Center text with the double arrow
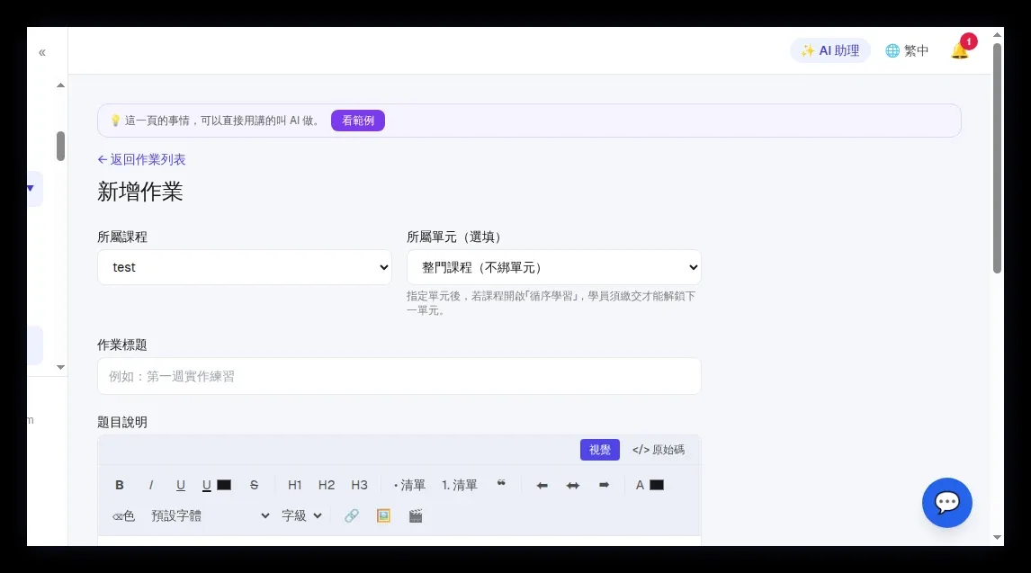This screenshot has height=573, width=1031. [x=573, y=485]
